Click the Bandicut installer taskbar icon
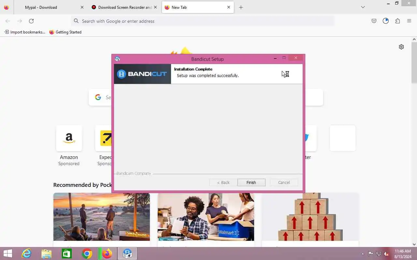The width and height of the screenshot is (417, 260). pos(127,253)
